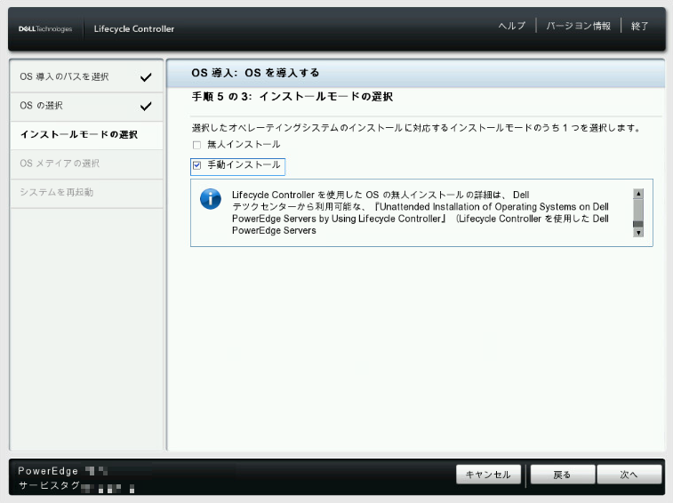Screen dimensions: 673x503
Task: Click scroll up arrow in info box
Action: [x=638, y=194]
